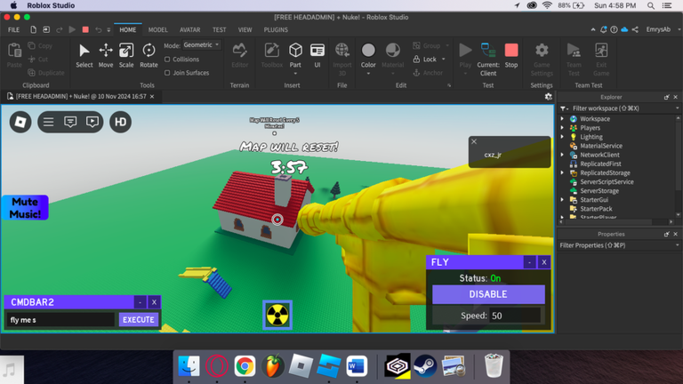Open viewport settings gear icon
683x384 pixels.
click(549, 97)
